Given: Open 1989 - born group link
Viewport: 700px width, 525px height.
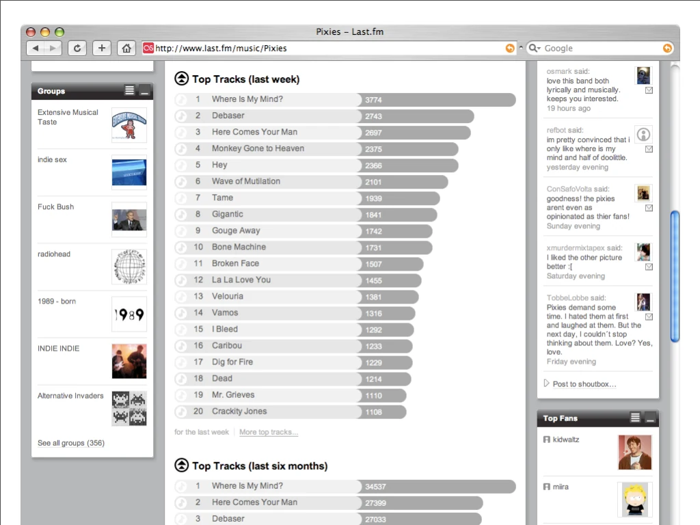Looking at the screenshot, I should (x=57, y=301).
